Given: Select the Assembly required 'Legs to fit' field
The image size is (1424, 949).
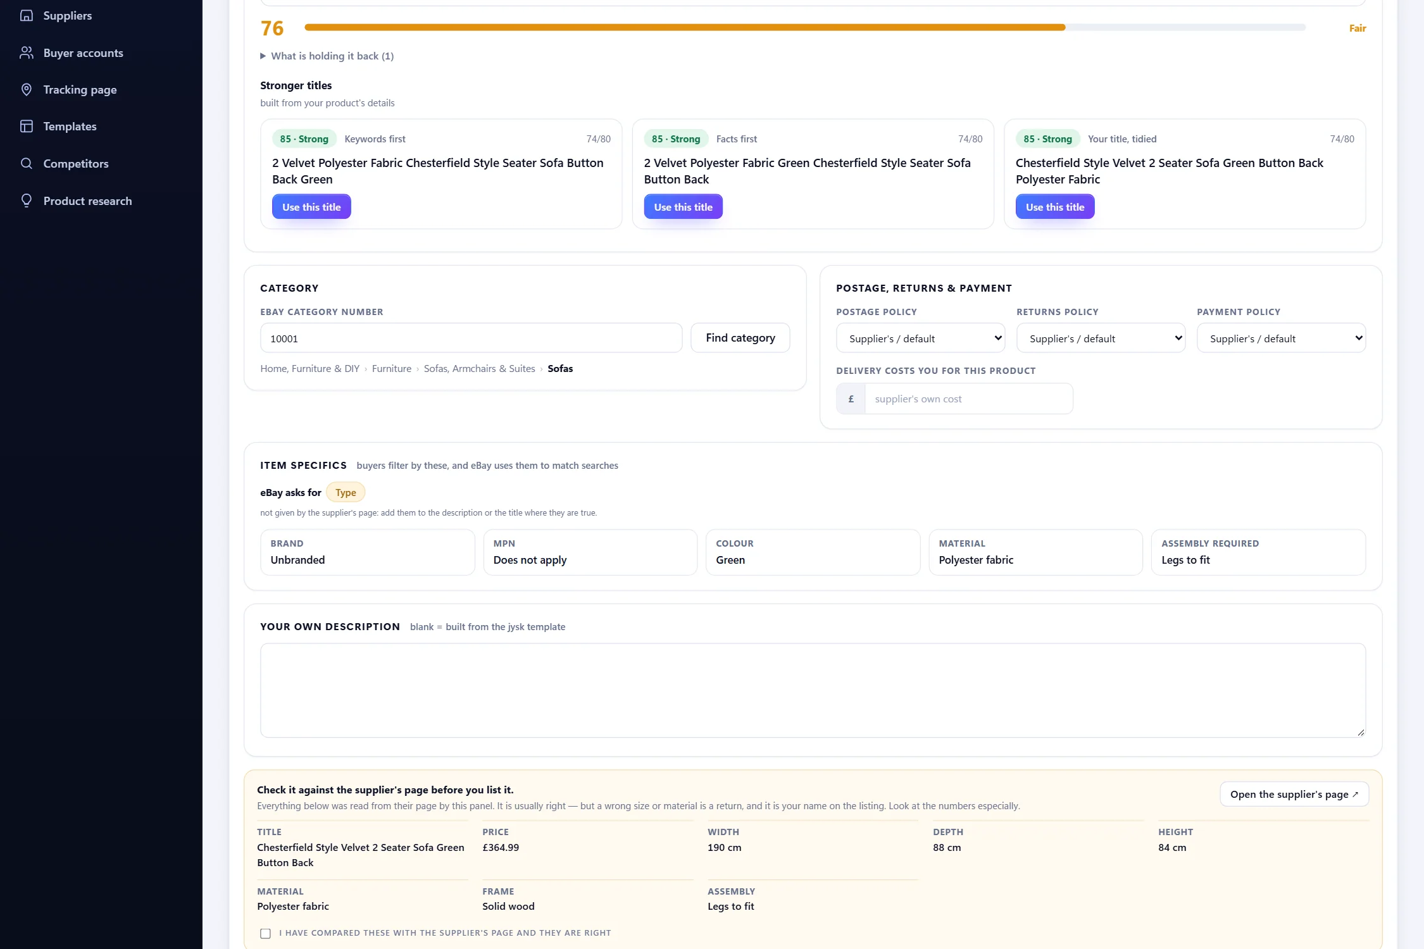Looking at the screenshot, I should pos(1258,552).
